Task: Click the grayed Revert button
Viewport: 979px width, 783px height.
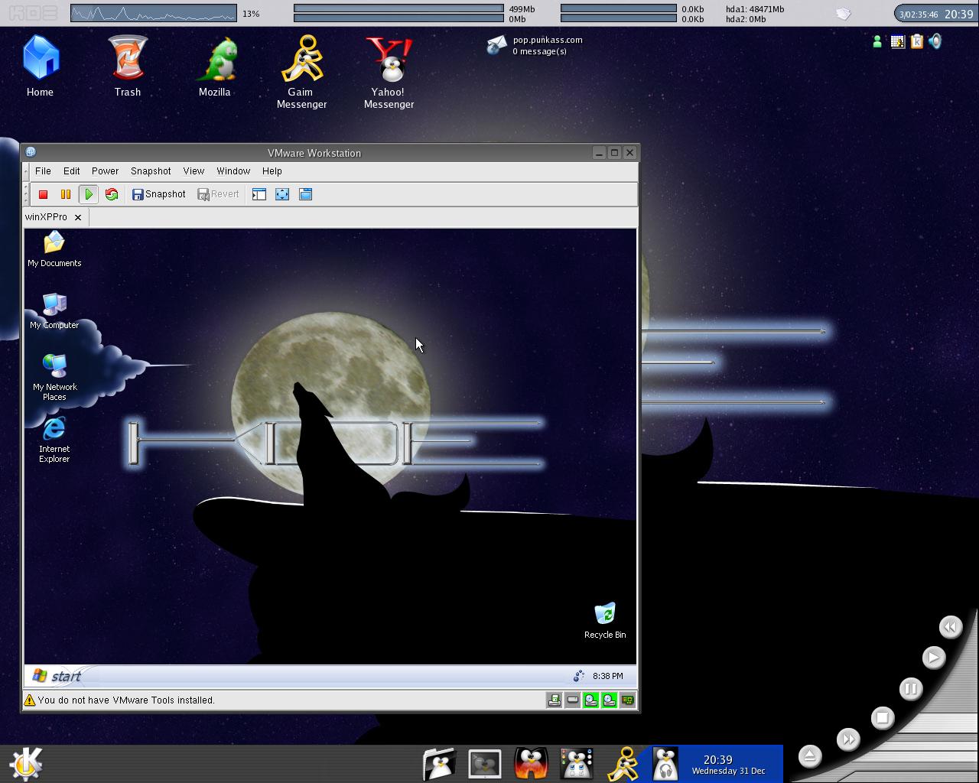Action: (219, 194)
